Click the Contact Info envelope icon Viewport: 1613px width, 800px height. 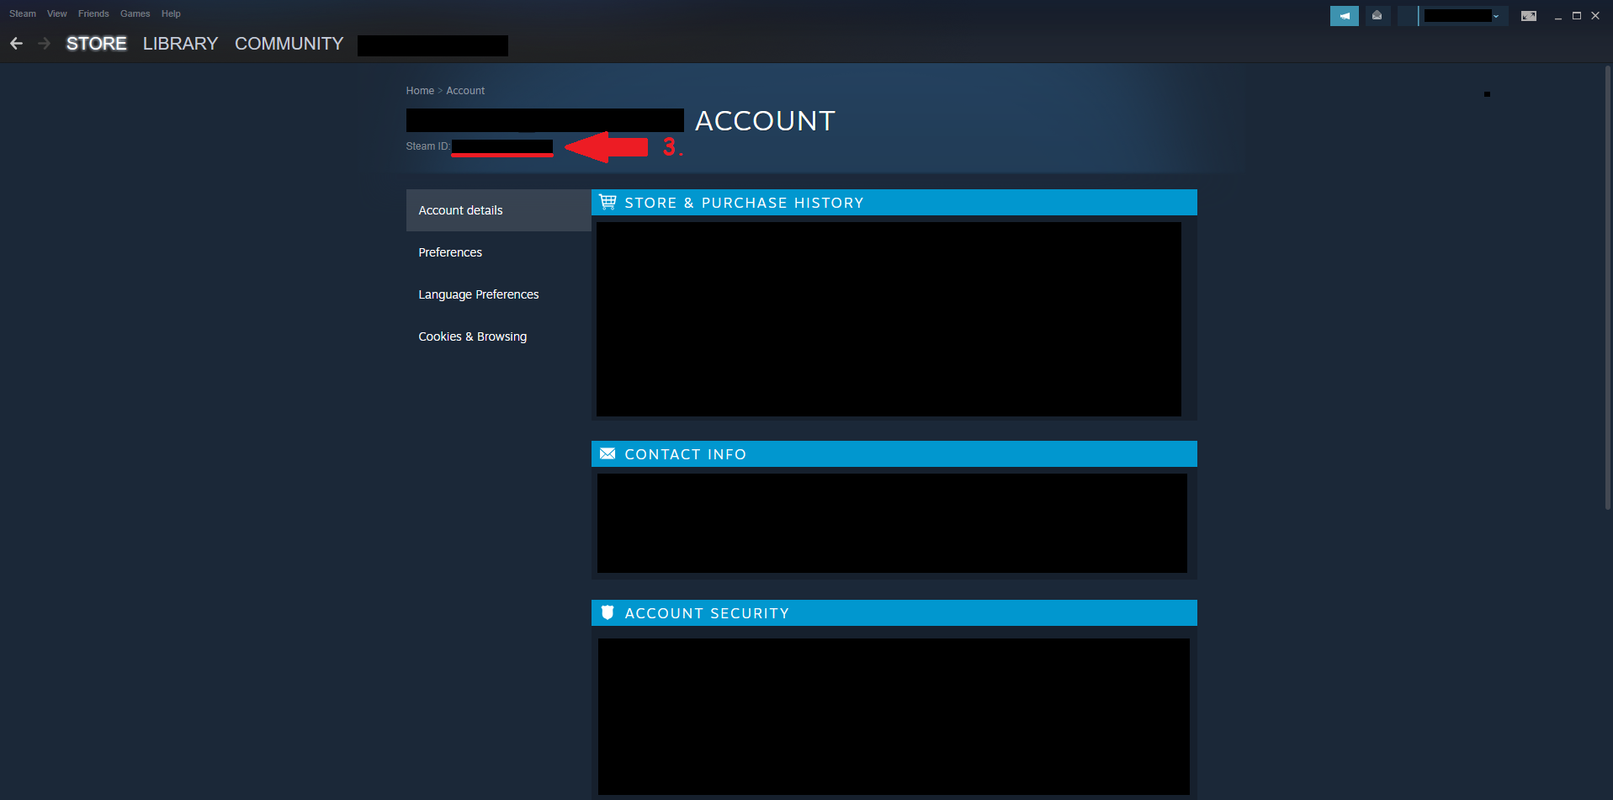coord(608,453)
